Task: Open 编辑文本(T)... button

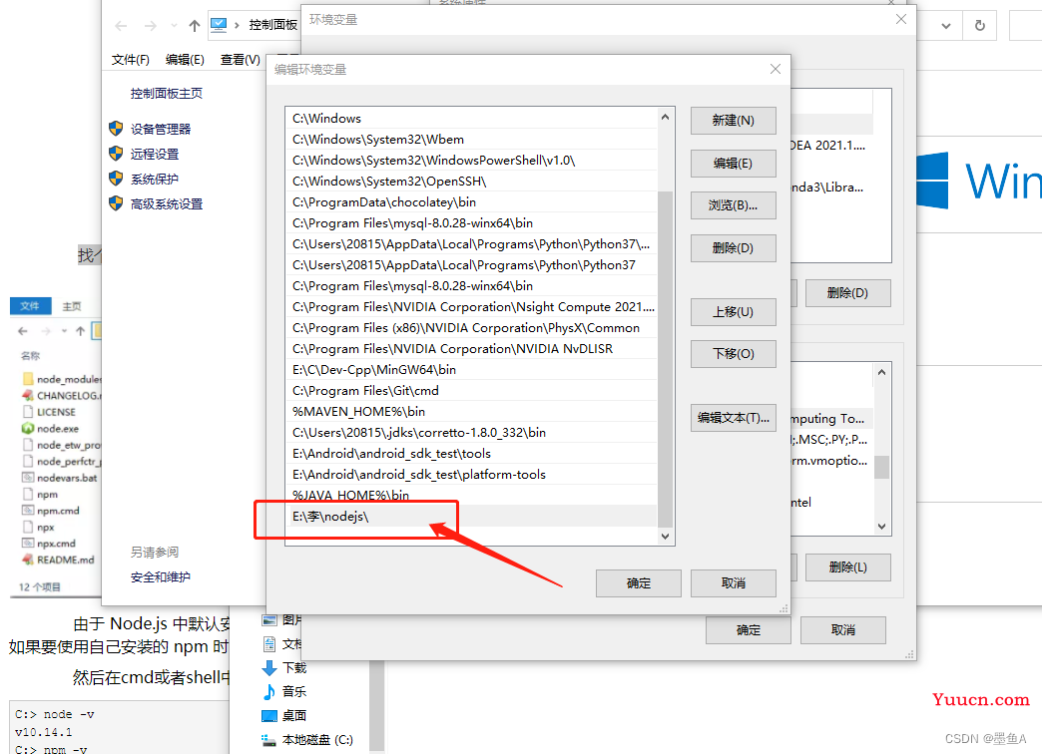Action: click(733, 418)
